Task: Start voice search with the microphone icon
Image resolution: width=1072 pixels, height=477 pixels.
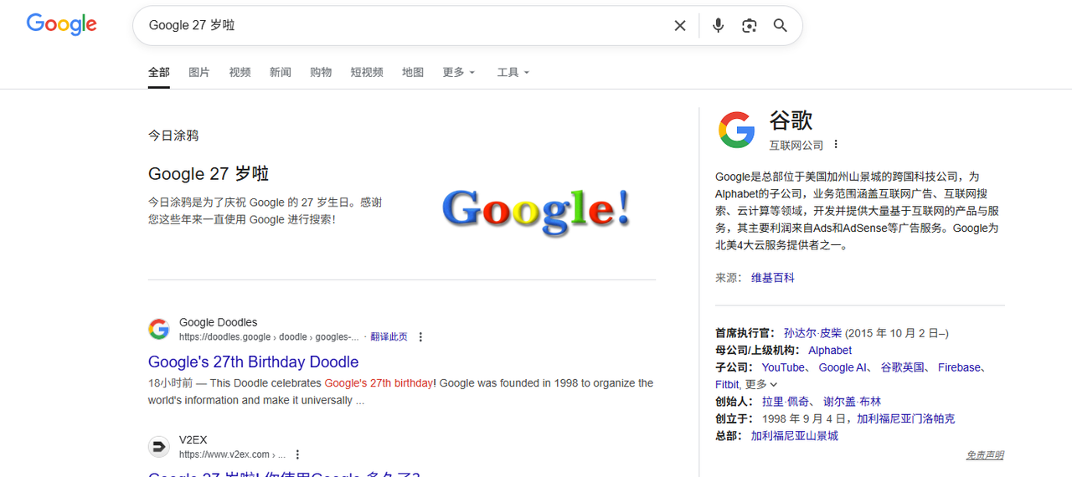Action: coord(718,26)
